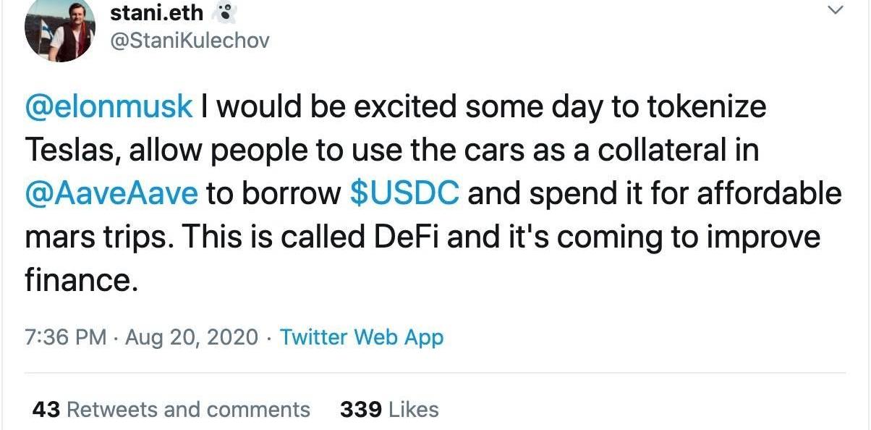
Task: Click the 7:36 PM timestamp
Action: tap(66, 337)
